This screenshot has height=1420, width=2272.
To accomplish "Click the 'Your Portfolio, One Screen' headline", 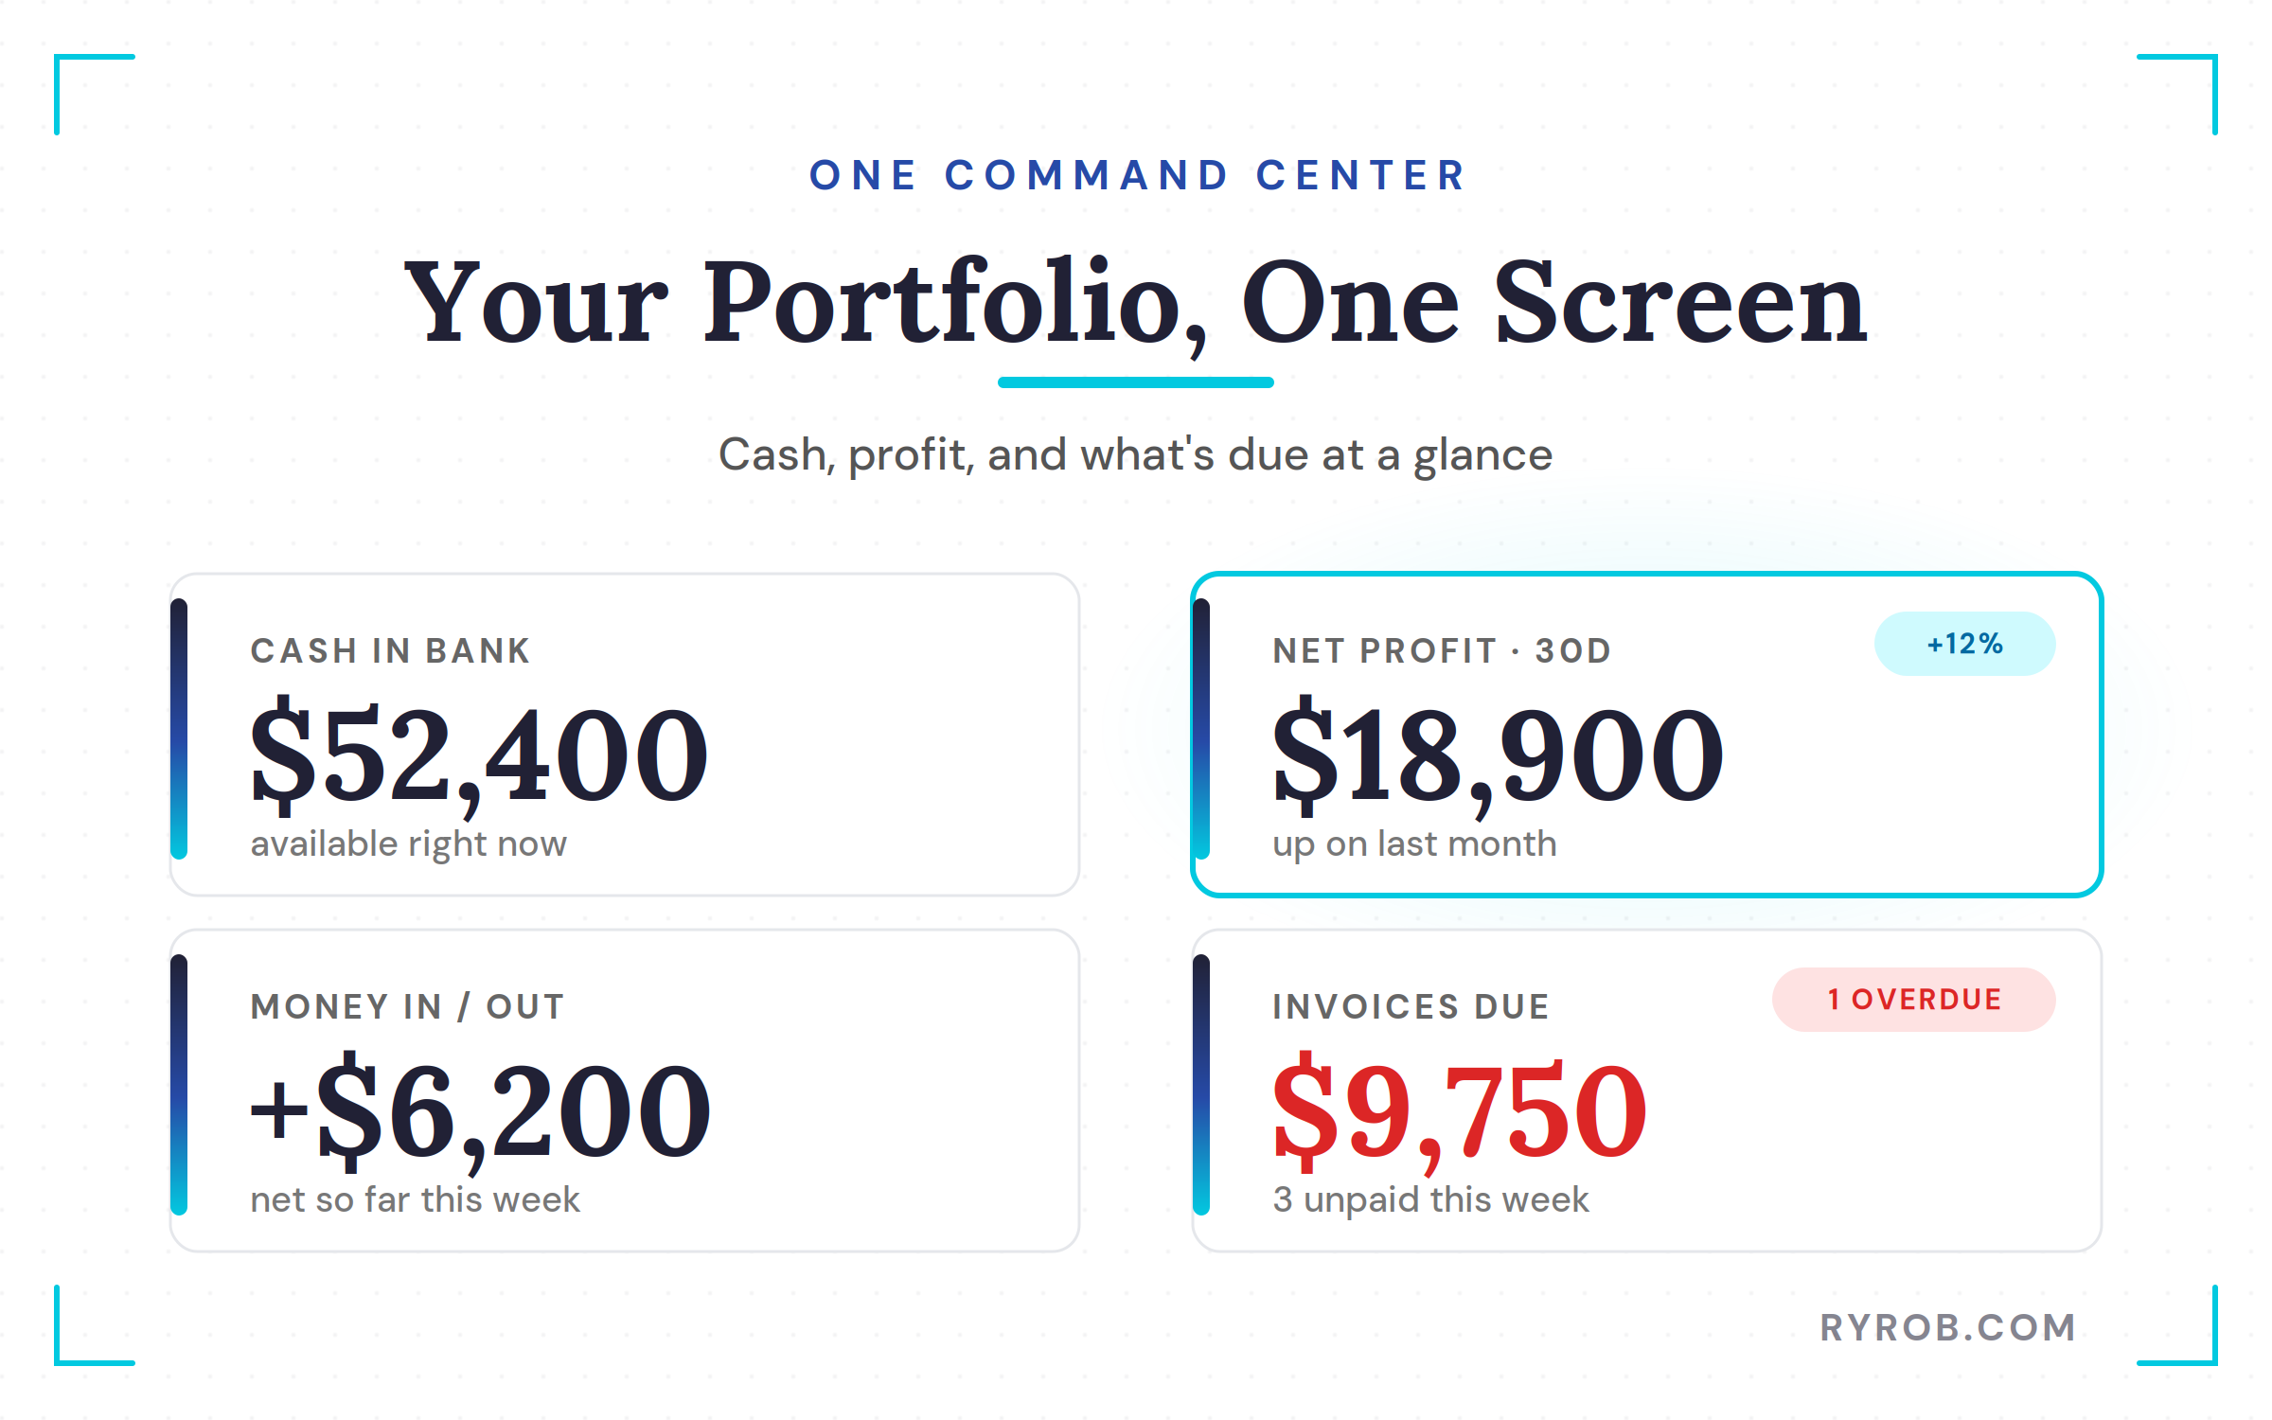I will pos(1136,303).
